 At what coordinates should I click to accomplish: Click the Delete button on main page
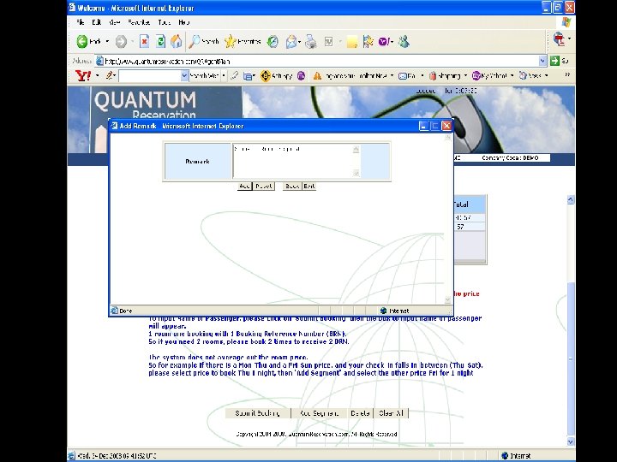click(x=360, y=413)
